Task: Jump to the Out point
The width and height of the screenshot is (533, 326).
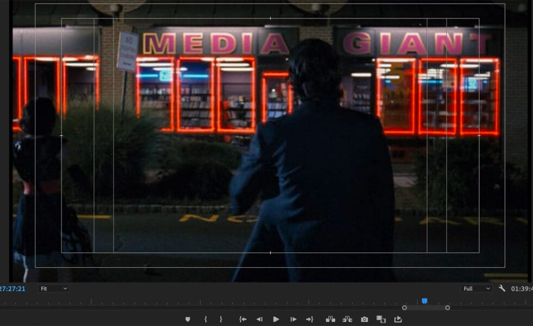Action: [309, 319]
